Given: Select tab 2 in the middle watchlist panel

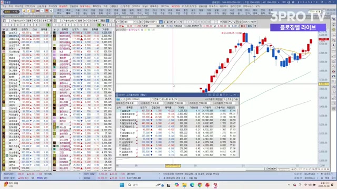Looking at the screenshot, I should [x=62, y=25].
